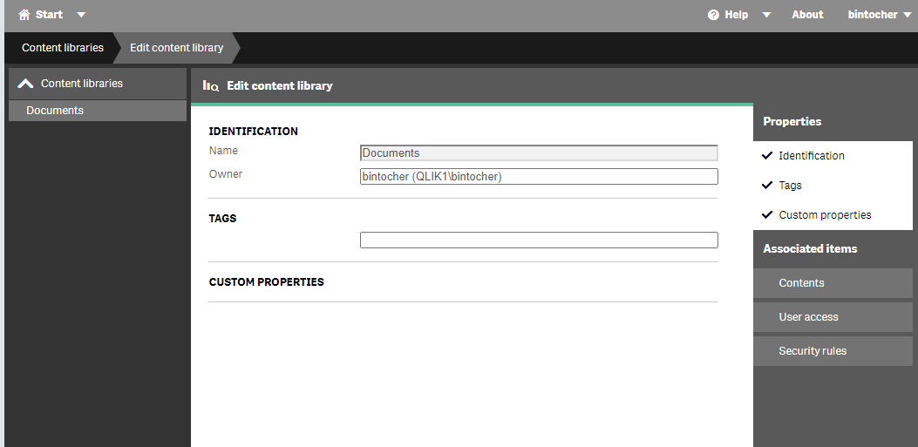Click the Start home icon

[x=24, y=15]
